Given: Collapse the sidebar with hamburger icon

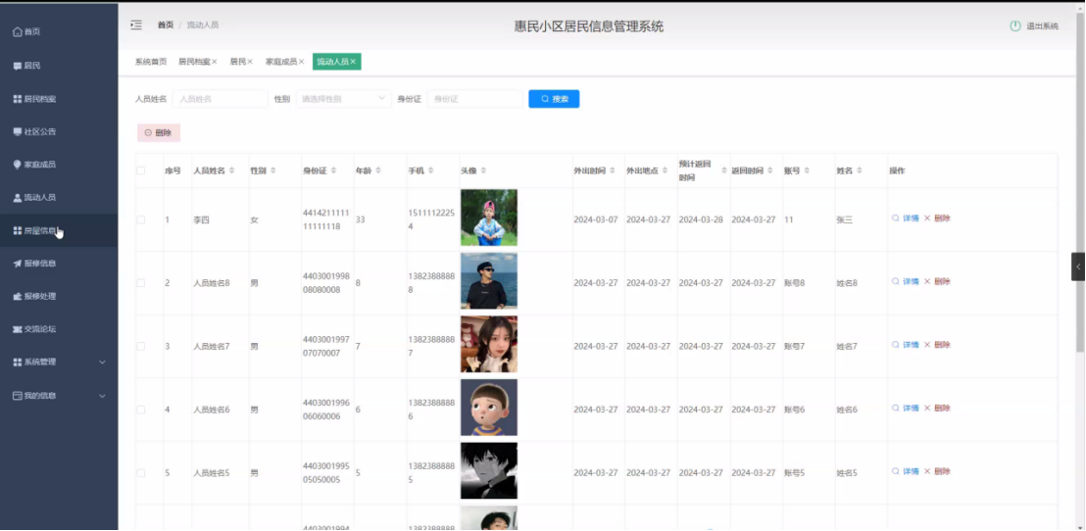Looking at the screenshot, I should tap(136, 24).
